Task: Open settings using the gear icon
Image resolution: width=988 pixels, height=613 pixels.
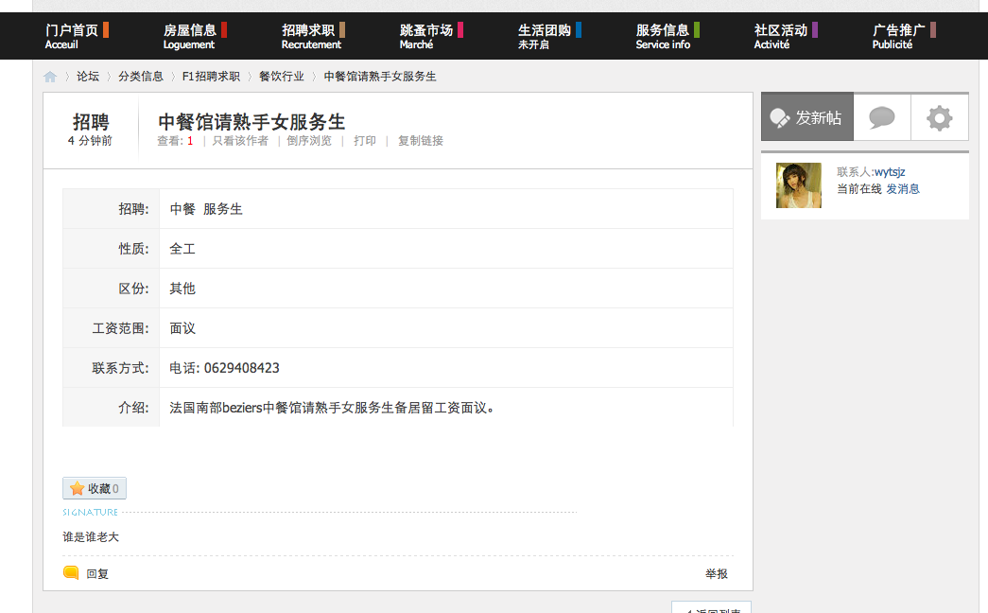Action: [939, 115]
